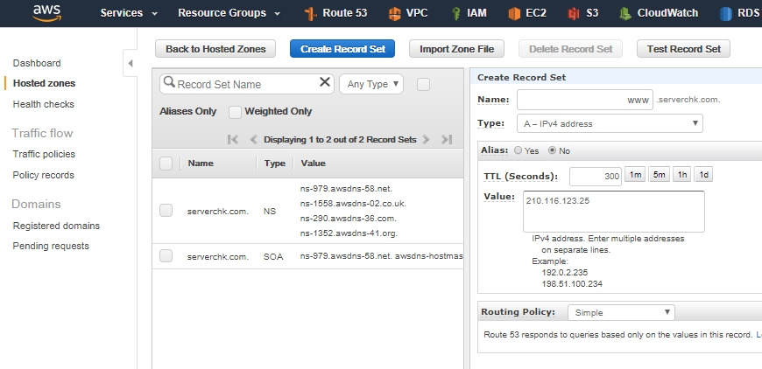Viewport: 762px width, 369px height.
Task: Toggle the checkbox next to Any Type
Action: coord(423,84)
